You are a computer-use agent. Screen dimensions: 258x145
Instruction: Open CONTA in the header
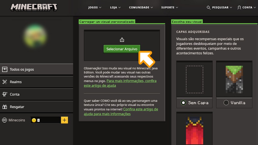tap(247, 7)
